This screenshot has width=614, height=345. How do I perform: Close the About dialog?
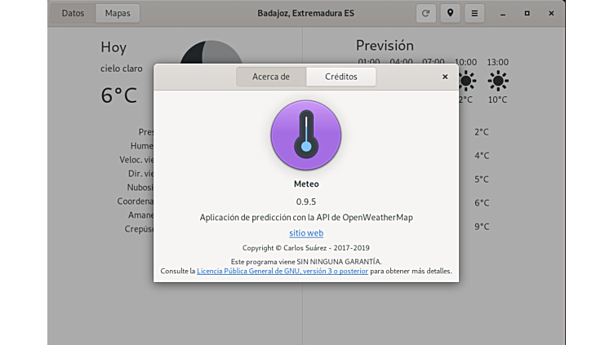click(445, 77)
